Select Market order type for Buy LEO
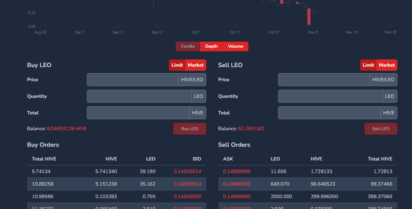 [195, 65]
